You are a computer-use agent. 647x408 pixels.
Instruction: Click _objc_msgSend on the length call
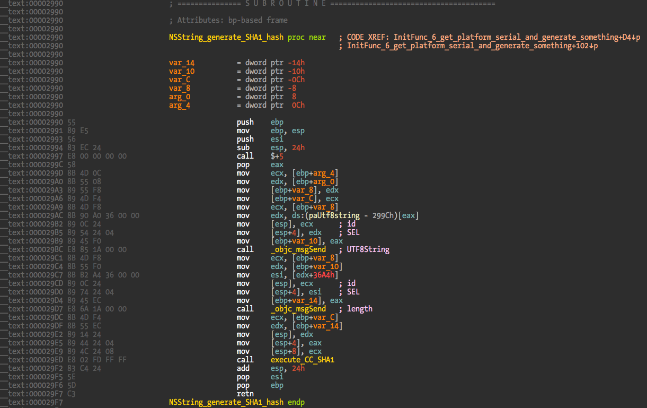[298, 309]
